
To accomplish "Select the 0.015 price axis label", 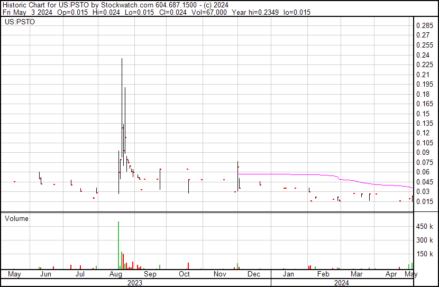I will click(424, 201).
